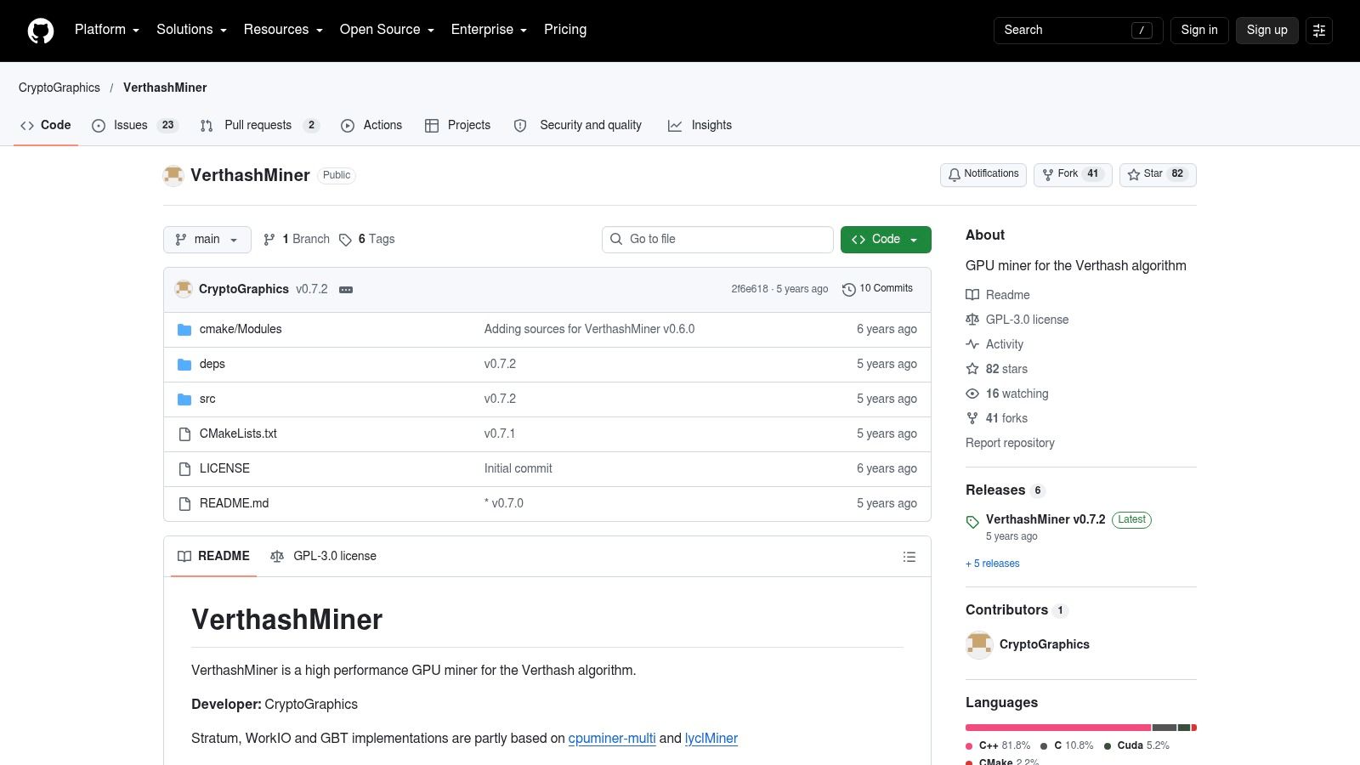The width and height of the screenshot is (1360, 765).
Task: Click the tags icon next to 6 Tags
Action: click(345, 240)
